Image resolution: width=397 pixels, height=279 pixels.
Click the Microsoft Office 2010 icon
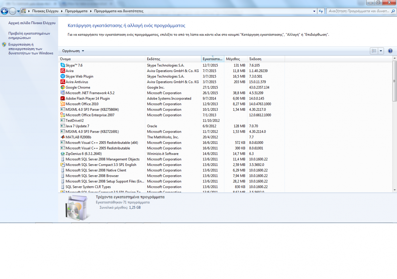(x=63, y=104)
